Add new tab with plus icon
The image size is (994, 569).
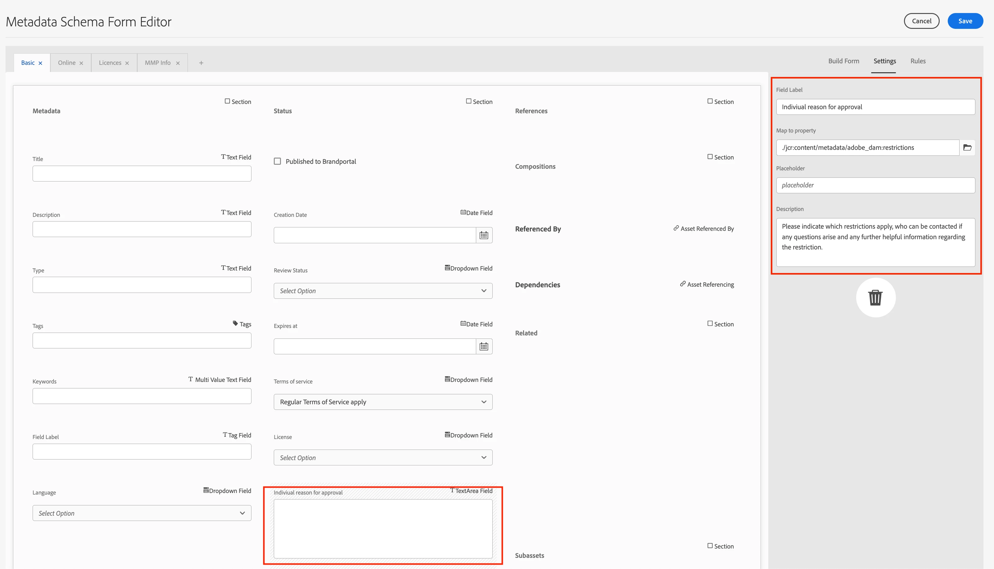pyautogui.click(x=201, y=63)
